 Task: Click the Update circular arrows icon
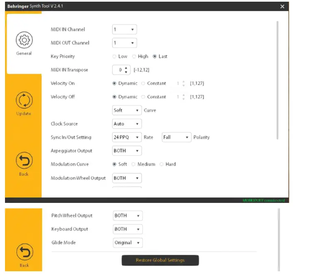pos(24,100)
